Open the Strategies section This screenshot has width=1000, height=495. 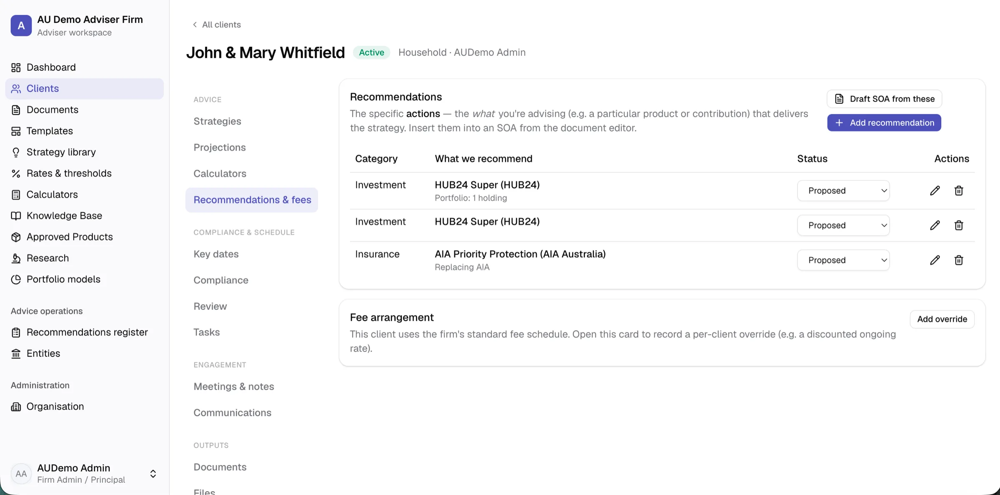coord(217,121)
